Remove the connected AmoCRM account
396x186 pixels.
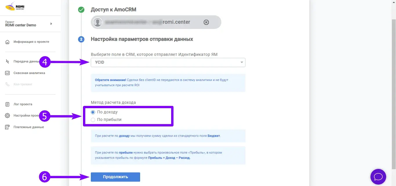[206, 22]
